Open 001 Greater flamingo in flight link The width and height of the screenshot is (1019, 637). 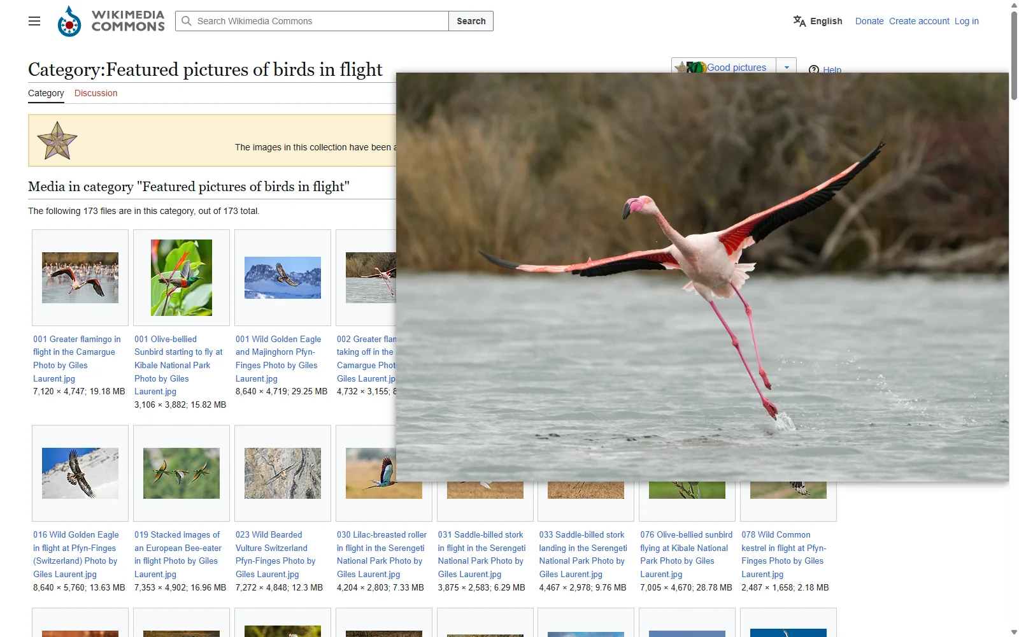coord(76,359)
